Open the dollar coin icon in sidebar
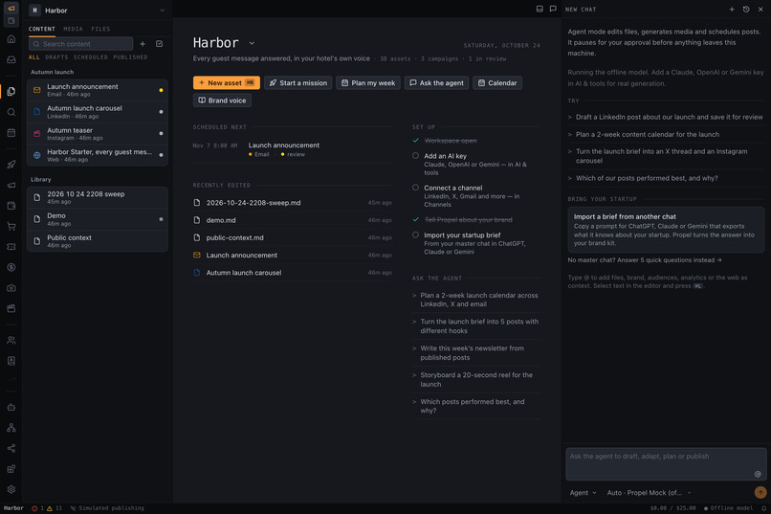This screenshot has height=514, width=771. point(11,267)
